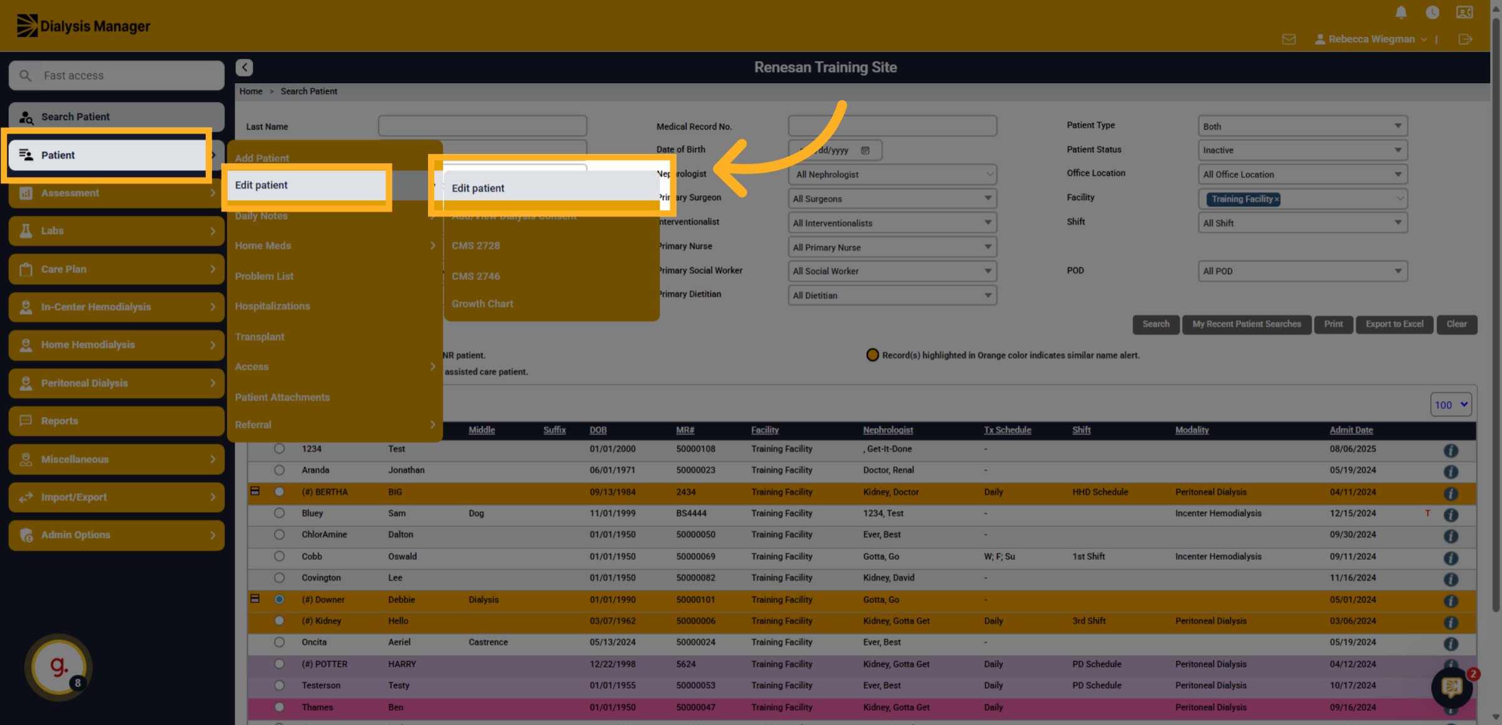Select radio button for Aranda Jonathan
This screenshot has height=725, width=1502.
tap(279, 470)
